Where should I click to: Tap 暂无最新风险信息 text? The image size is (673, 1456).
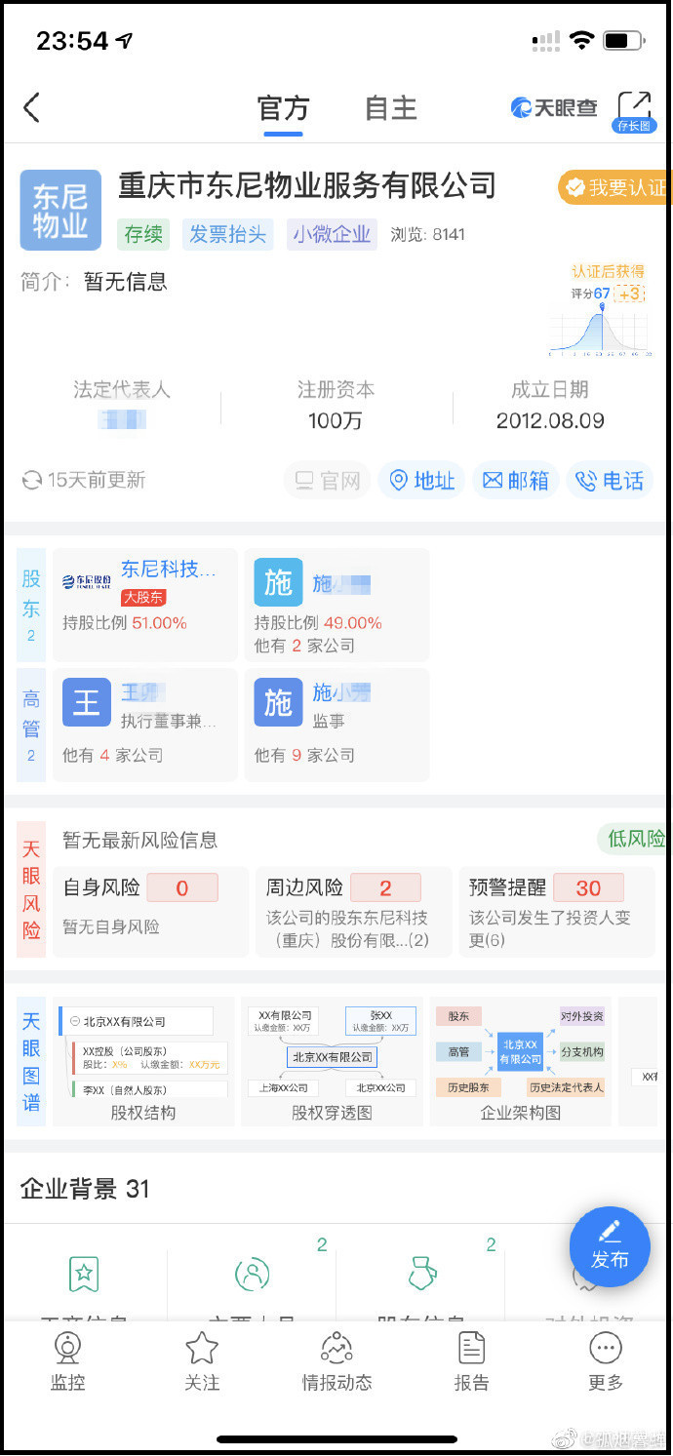tap(139, 840)
